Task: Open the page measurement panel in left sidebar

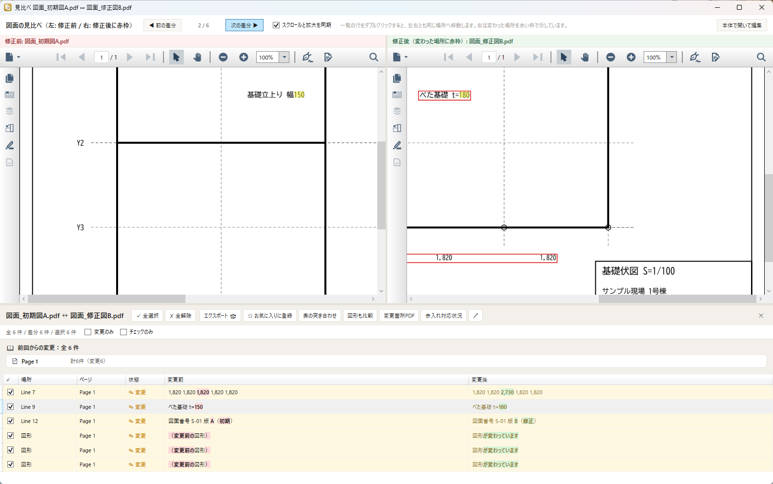Action: coord(10,128)
